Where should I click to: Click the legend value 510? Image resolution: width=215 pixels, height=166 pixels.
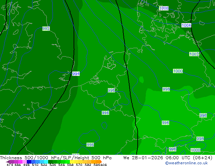point(35,165)
